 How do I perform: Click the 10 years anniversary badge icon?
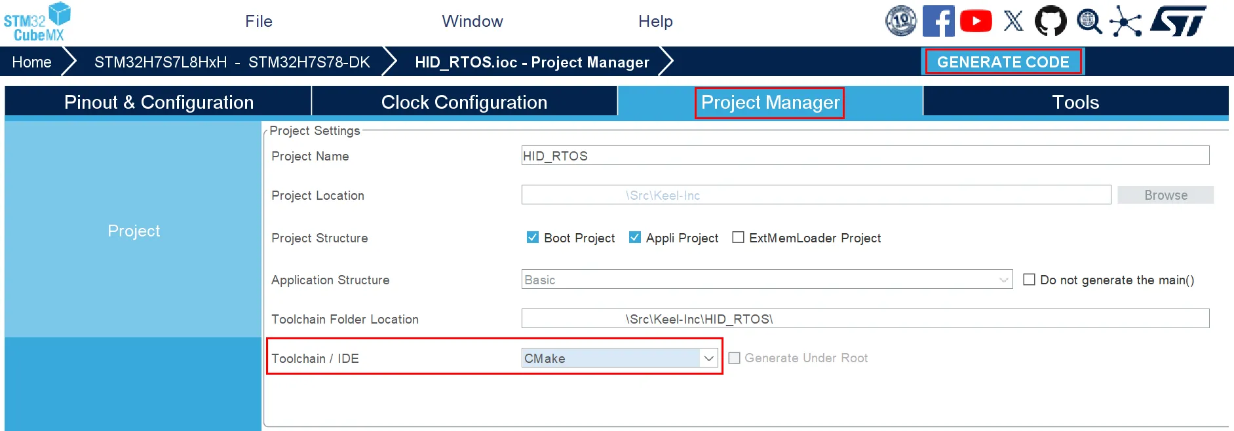pyautogui.click(x=901, y=21)
